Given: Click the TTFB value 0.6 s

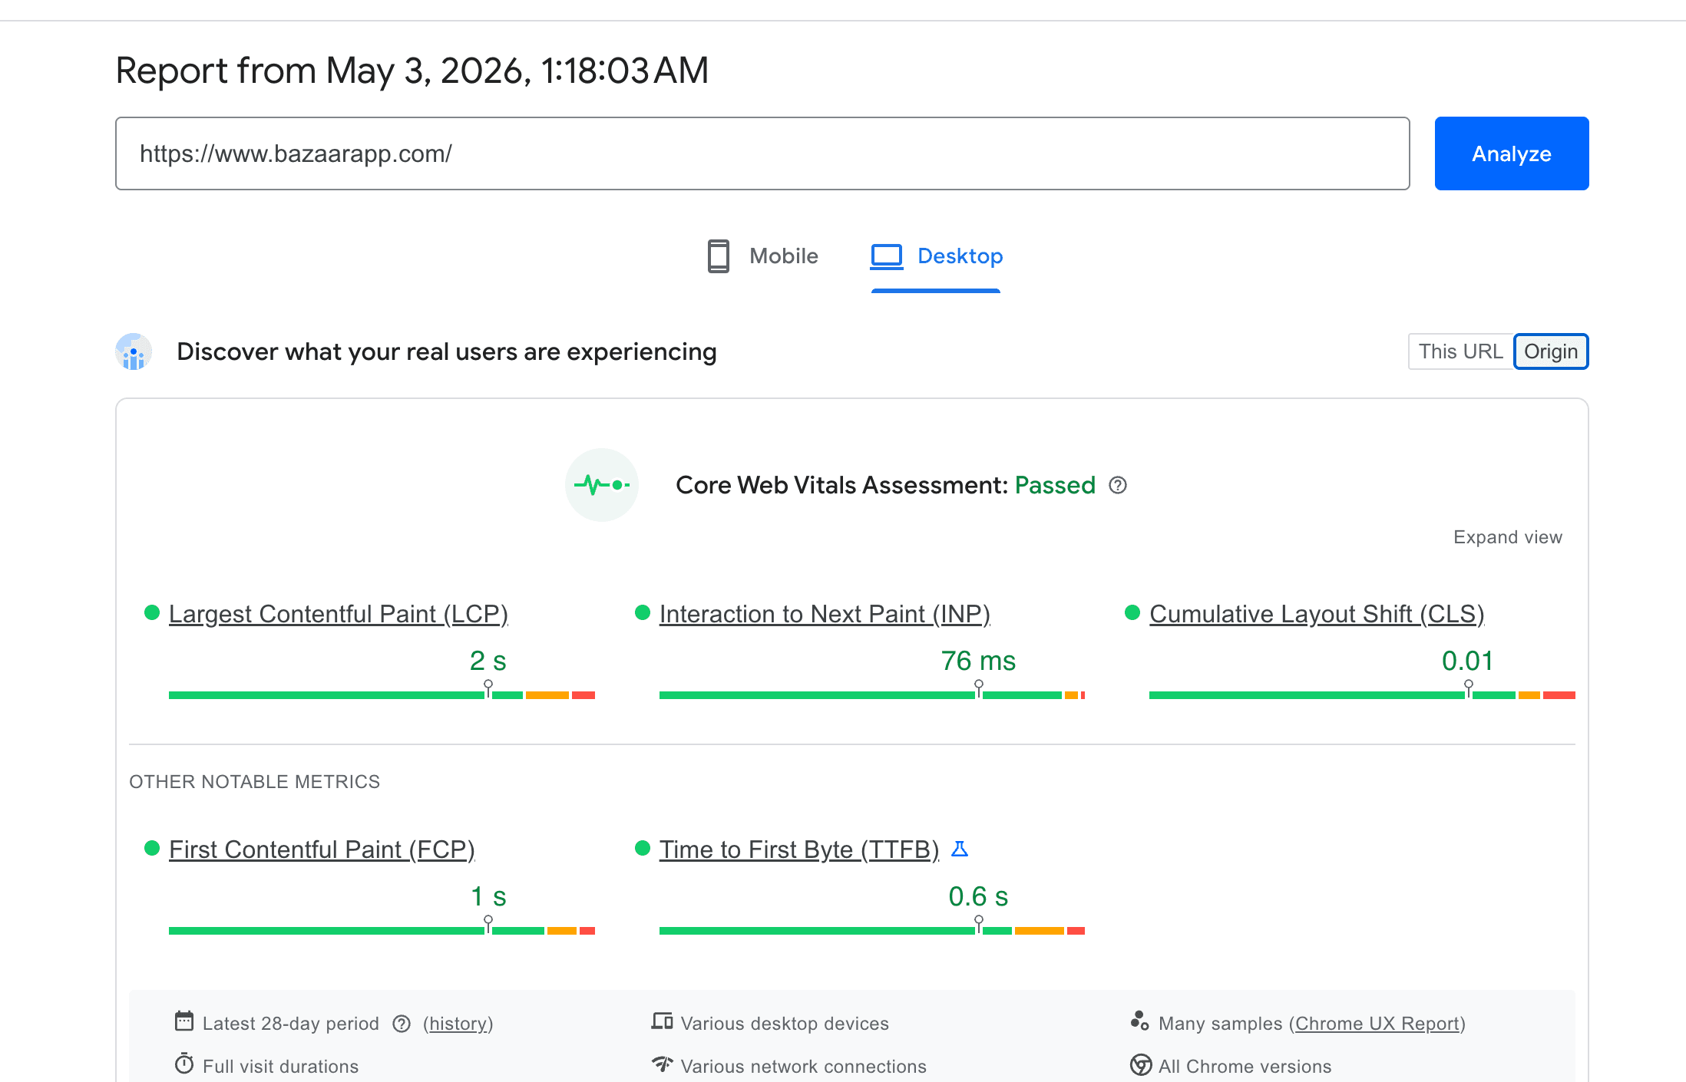Looking at the screenshot, I should [x=978, y=896].
